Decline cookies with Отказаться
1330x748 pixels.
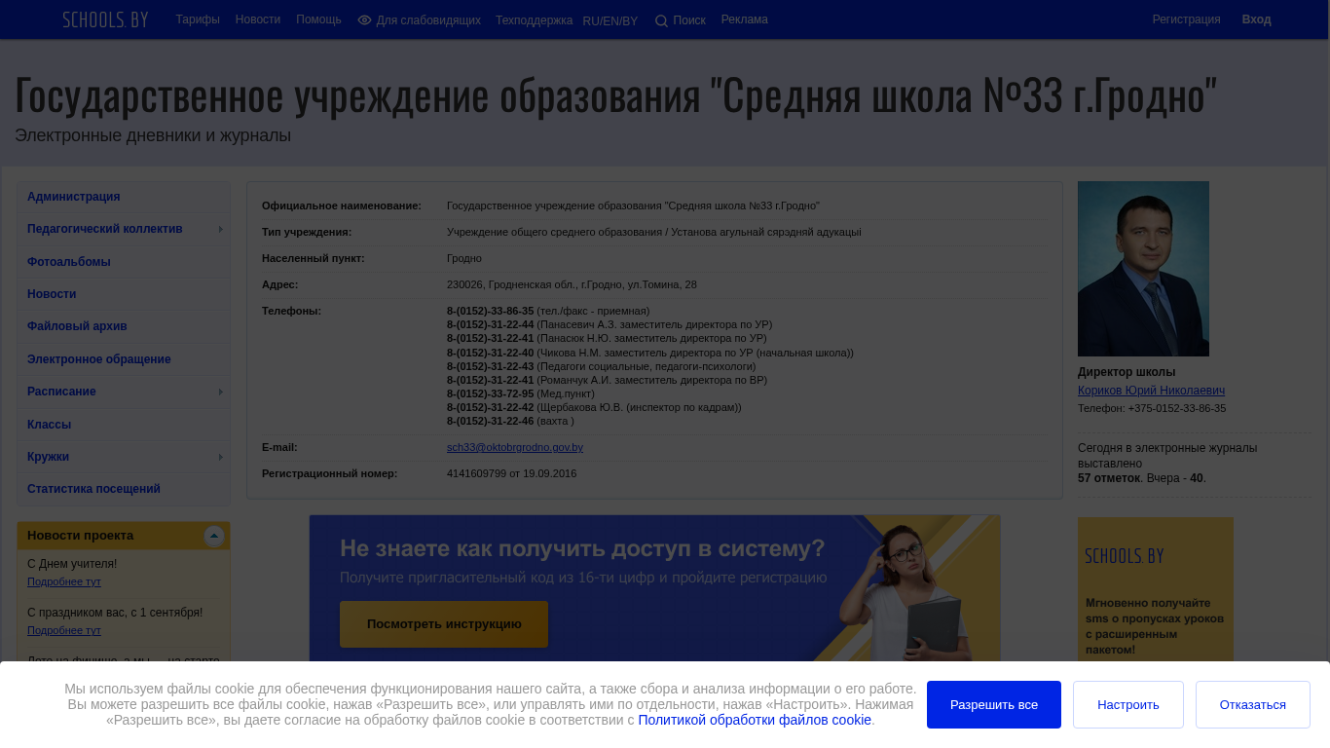1253,704
